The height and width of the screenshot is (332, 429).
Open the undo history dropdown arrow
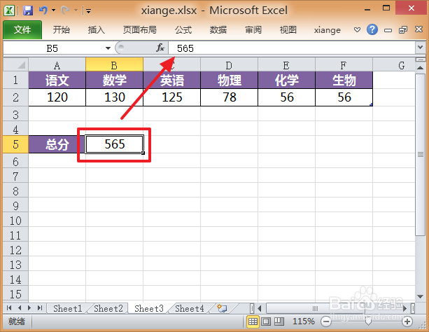click(x=54, y=11)
